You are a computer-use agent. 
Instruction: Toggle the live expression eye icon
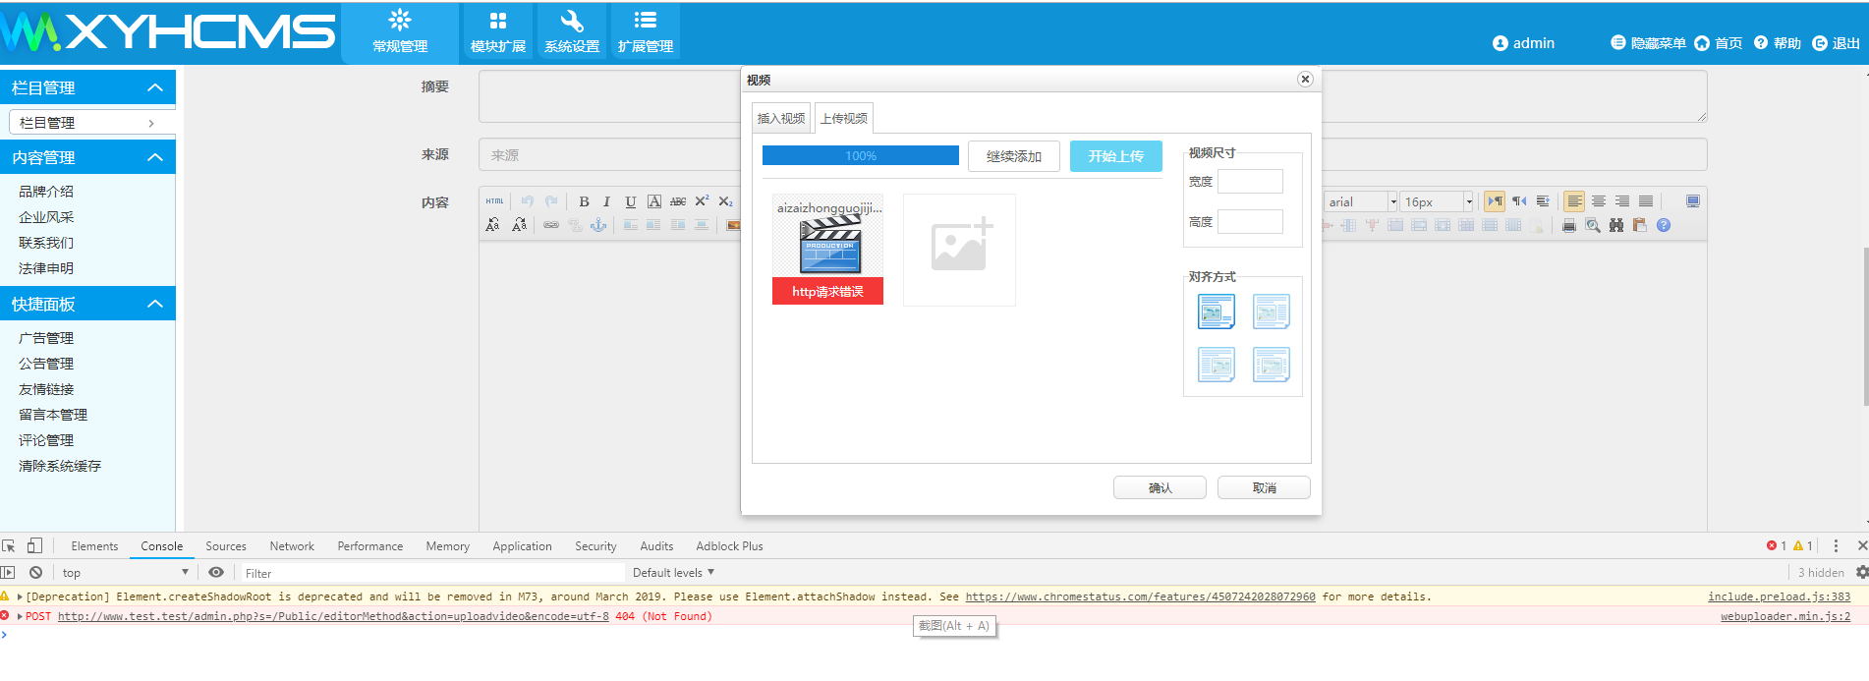[x=216, y=572]
